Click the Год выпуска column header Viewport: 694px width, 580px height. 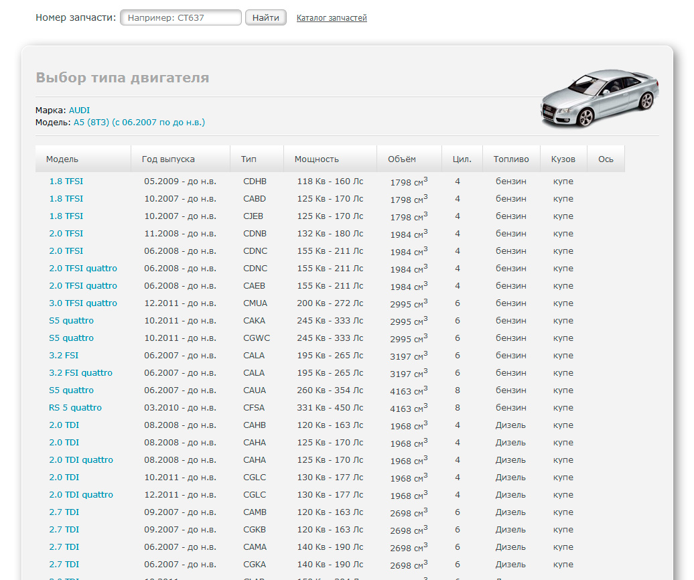(x=168, y=159)
